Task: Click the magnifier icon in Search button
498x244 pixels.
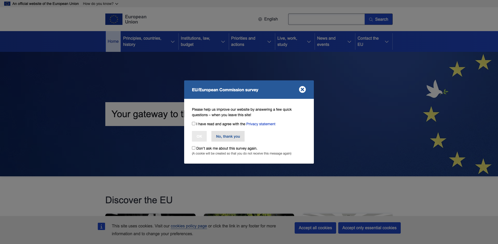Action: tap(371, 19)
